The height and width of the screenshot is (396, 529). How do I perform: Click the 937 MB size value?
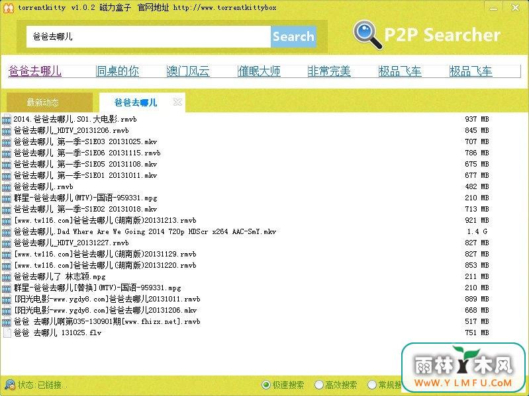tap(477, 119)
